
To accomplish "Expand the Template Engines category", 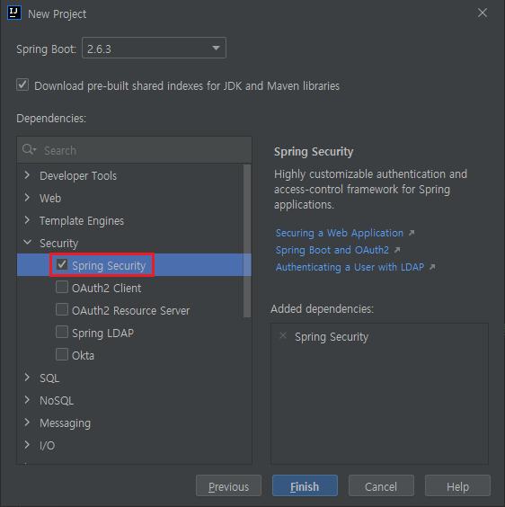I will click(28, 220).
